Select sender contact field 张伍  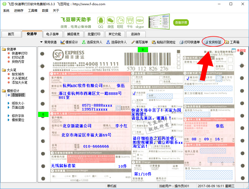[x=121, y=86]
